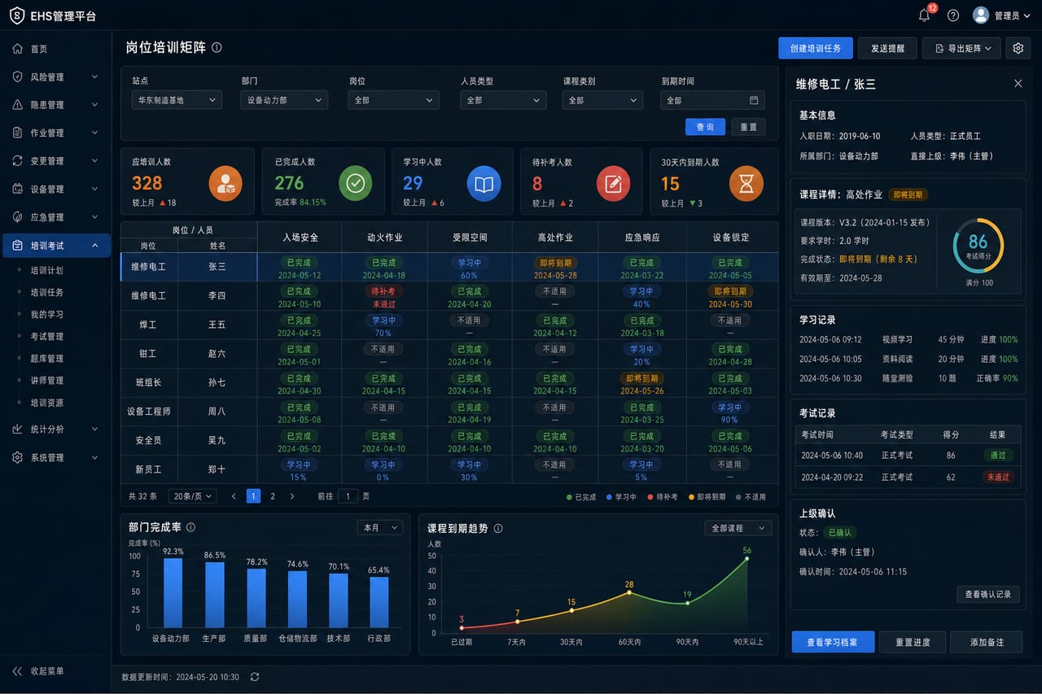Click info icon next to 岗位培训矩阵 title
The image size is (1042, 694).
217,48
